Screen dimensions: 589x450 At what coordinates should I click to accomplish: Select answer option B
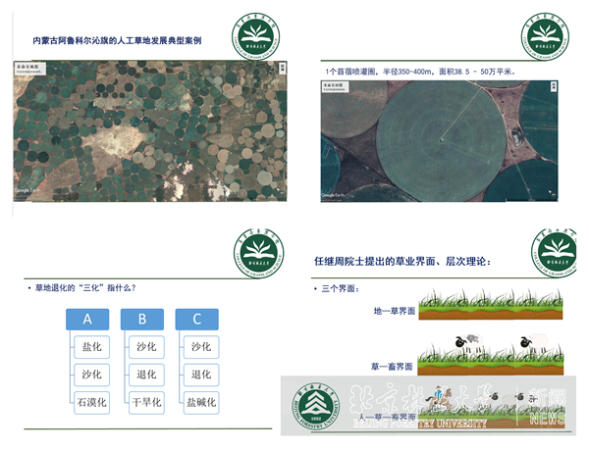coord(144,319)
